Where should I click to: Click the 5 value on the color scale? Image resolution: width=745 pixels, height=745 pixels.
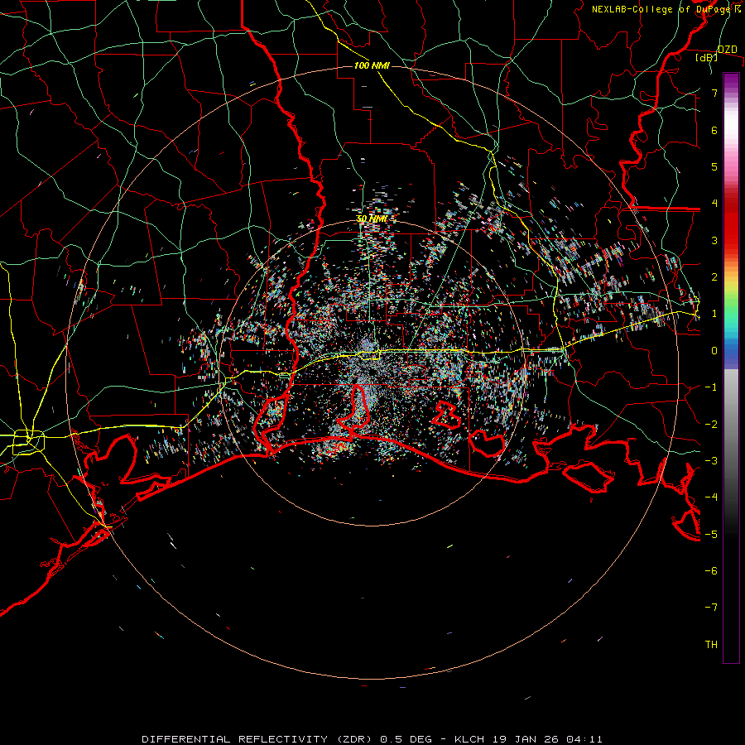(x=714, y=166)
